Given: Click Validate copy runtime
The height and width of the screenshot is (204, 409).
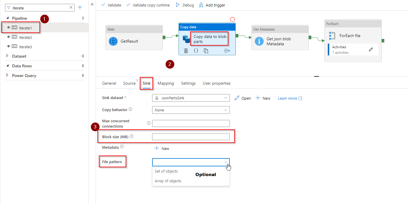Looking at the screenshot, I should (x=148, y=5).
